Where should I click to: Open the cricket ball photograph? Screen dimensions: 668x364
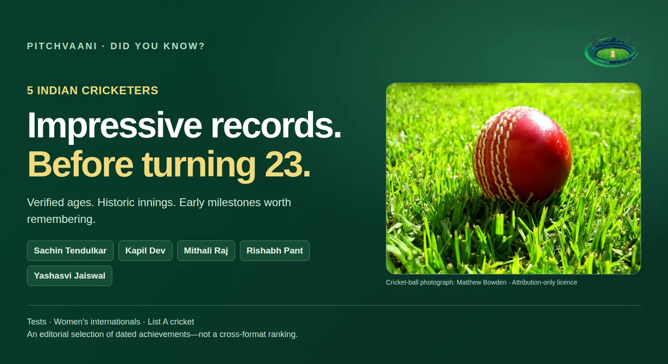click(x=513, y=178)
